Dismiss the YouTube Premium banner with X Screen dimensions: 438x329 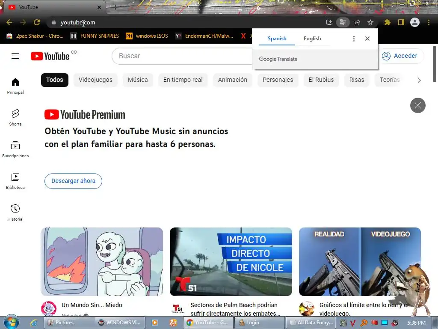click(x=417, y=105)
